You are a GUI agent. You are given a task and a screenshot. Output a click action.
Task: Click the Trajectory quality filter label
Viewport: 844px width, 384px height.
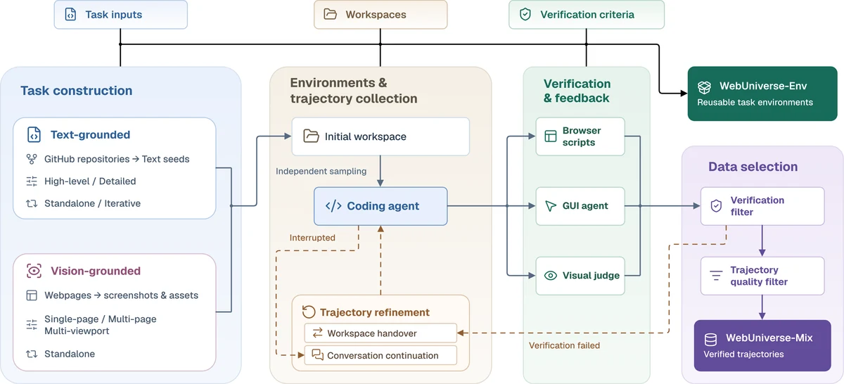point(759,276)
